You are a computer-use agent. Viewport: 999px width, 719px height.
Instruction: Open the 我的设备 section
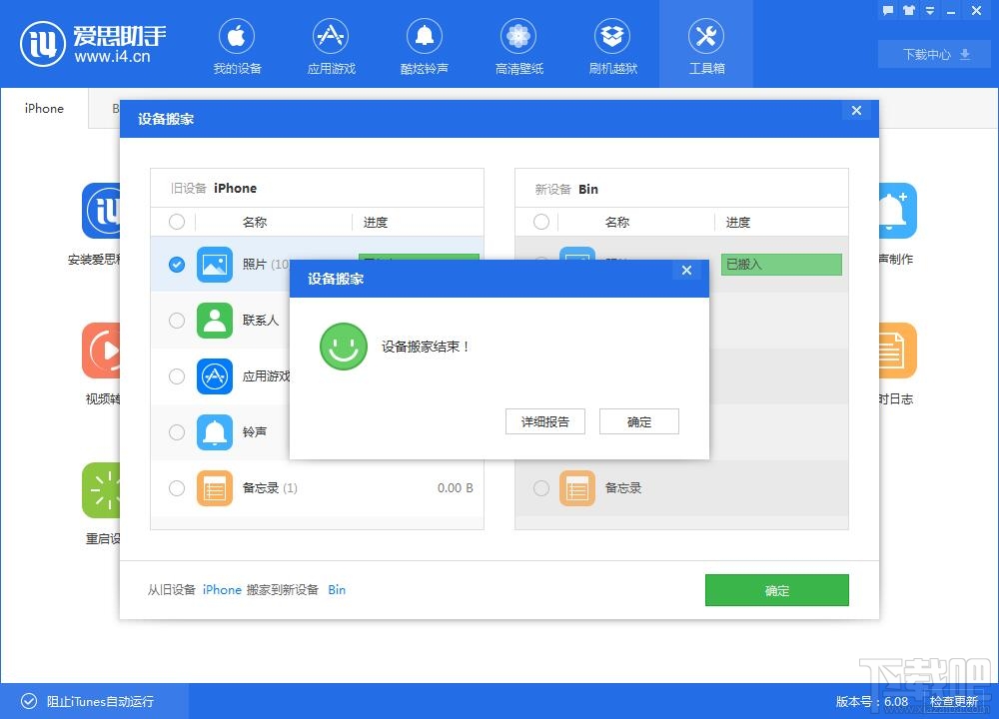point(236,44)
